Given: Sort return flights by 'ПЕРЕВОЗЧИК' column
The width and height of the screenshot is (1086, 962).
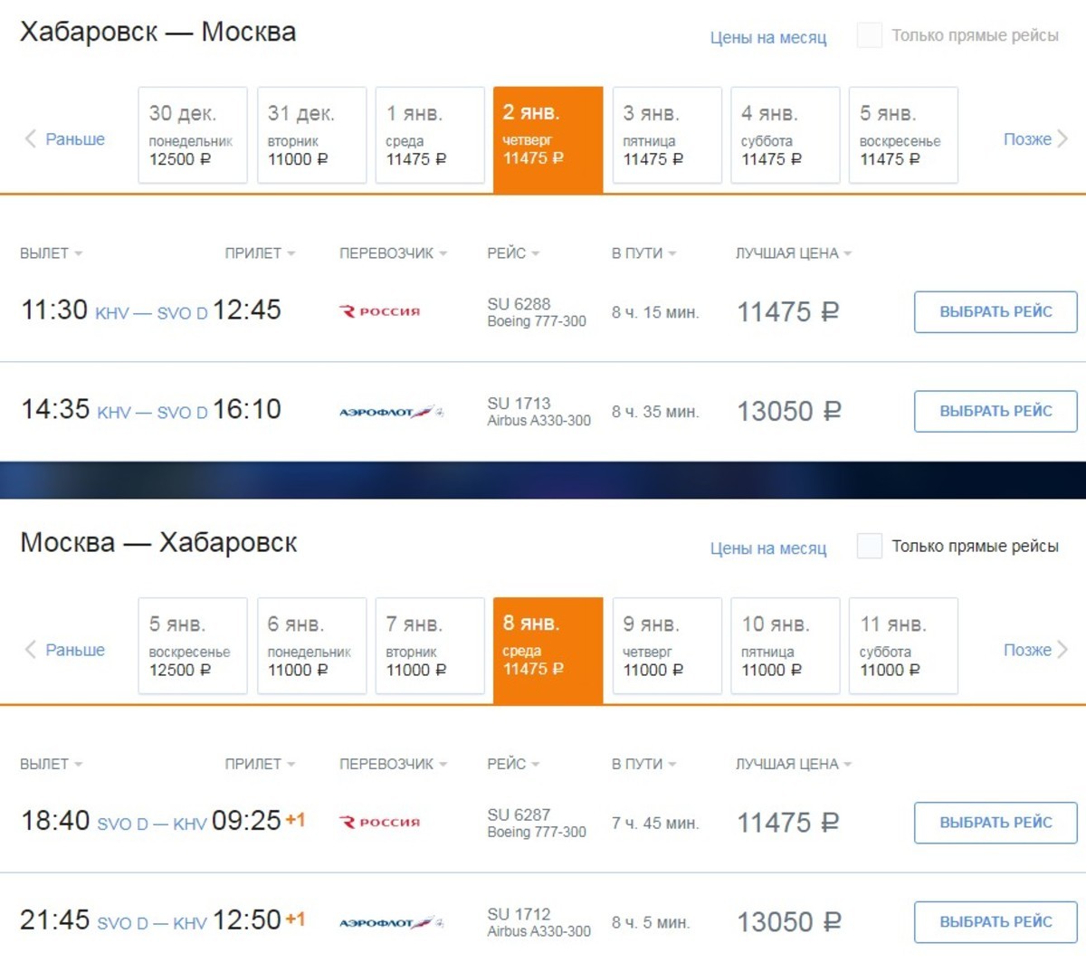Looking at the screenshot, I should pyautogui.click(x=394, y=764).
